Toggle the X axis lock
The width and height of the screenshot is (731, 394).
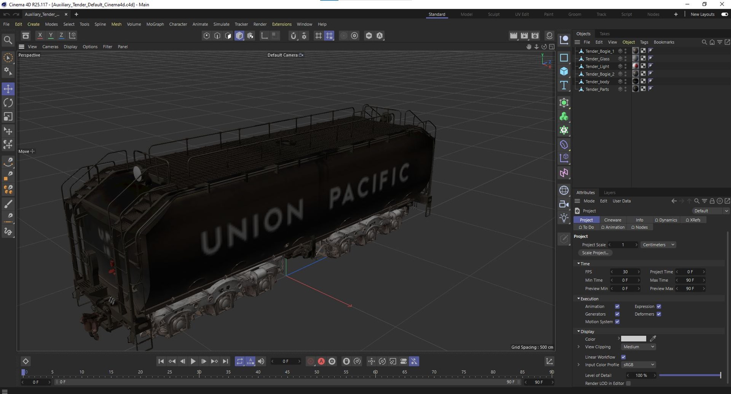(40, 35)
